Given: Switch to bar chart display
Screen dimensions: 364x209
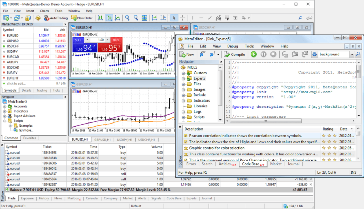Looking at the screenshot, I should point(100,18).
